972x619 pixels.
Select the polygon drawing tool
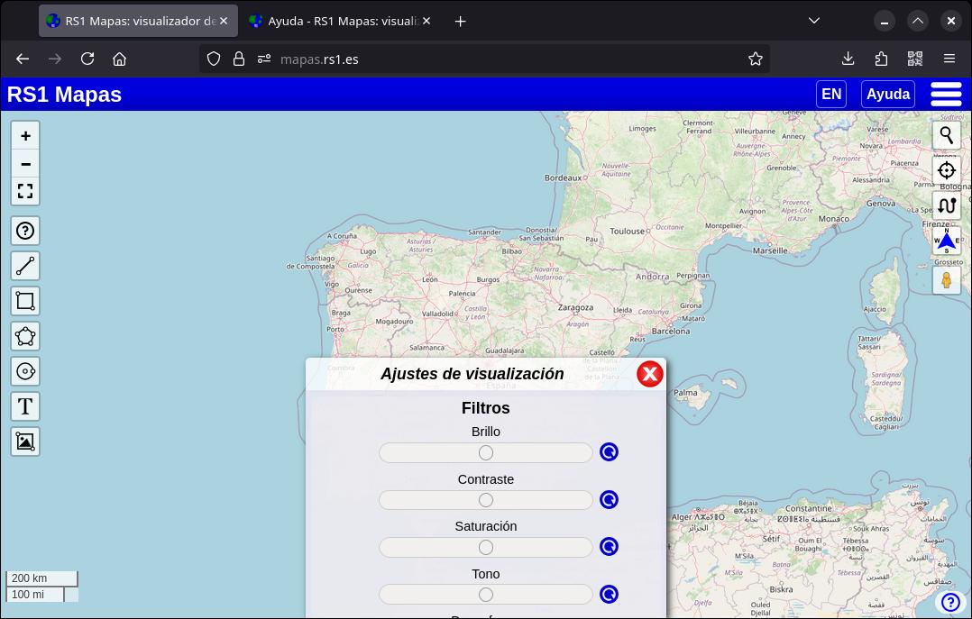(x=25, y=336)
